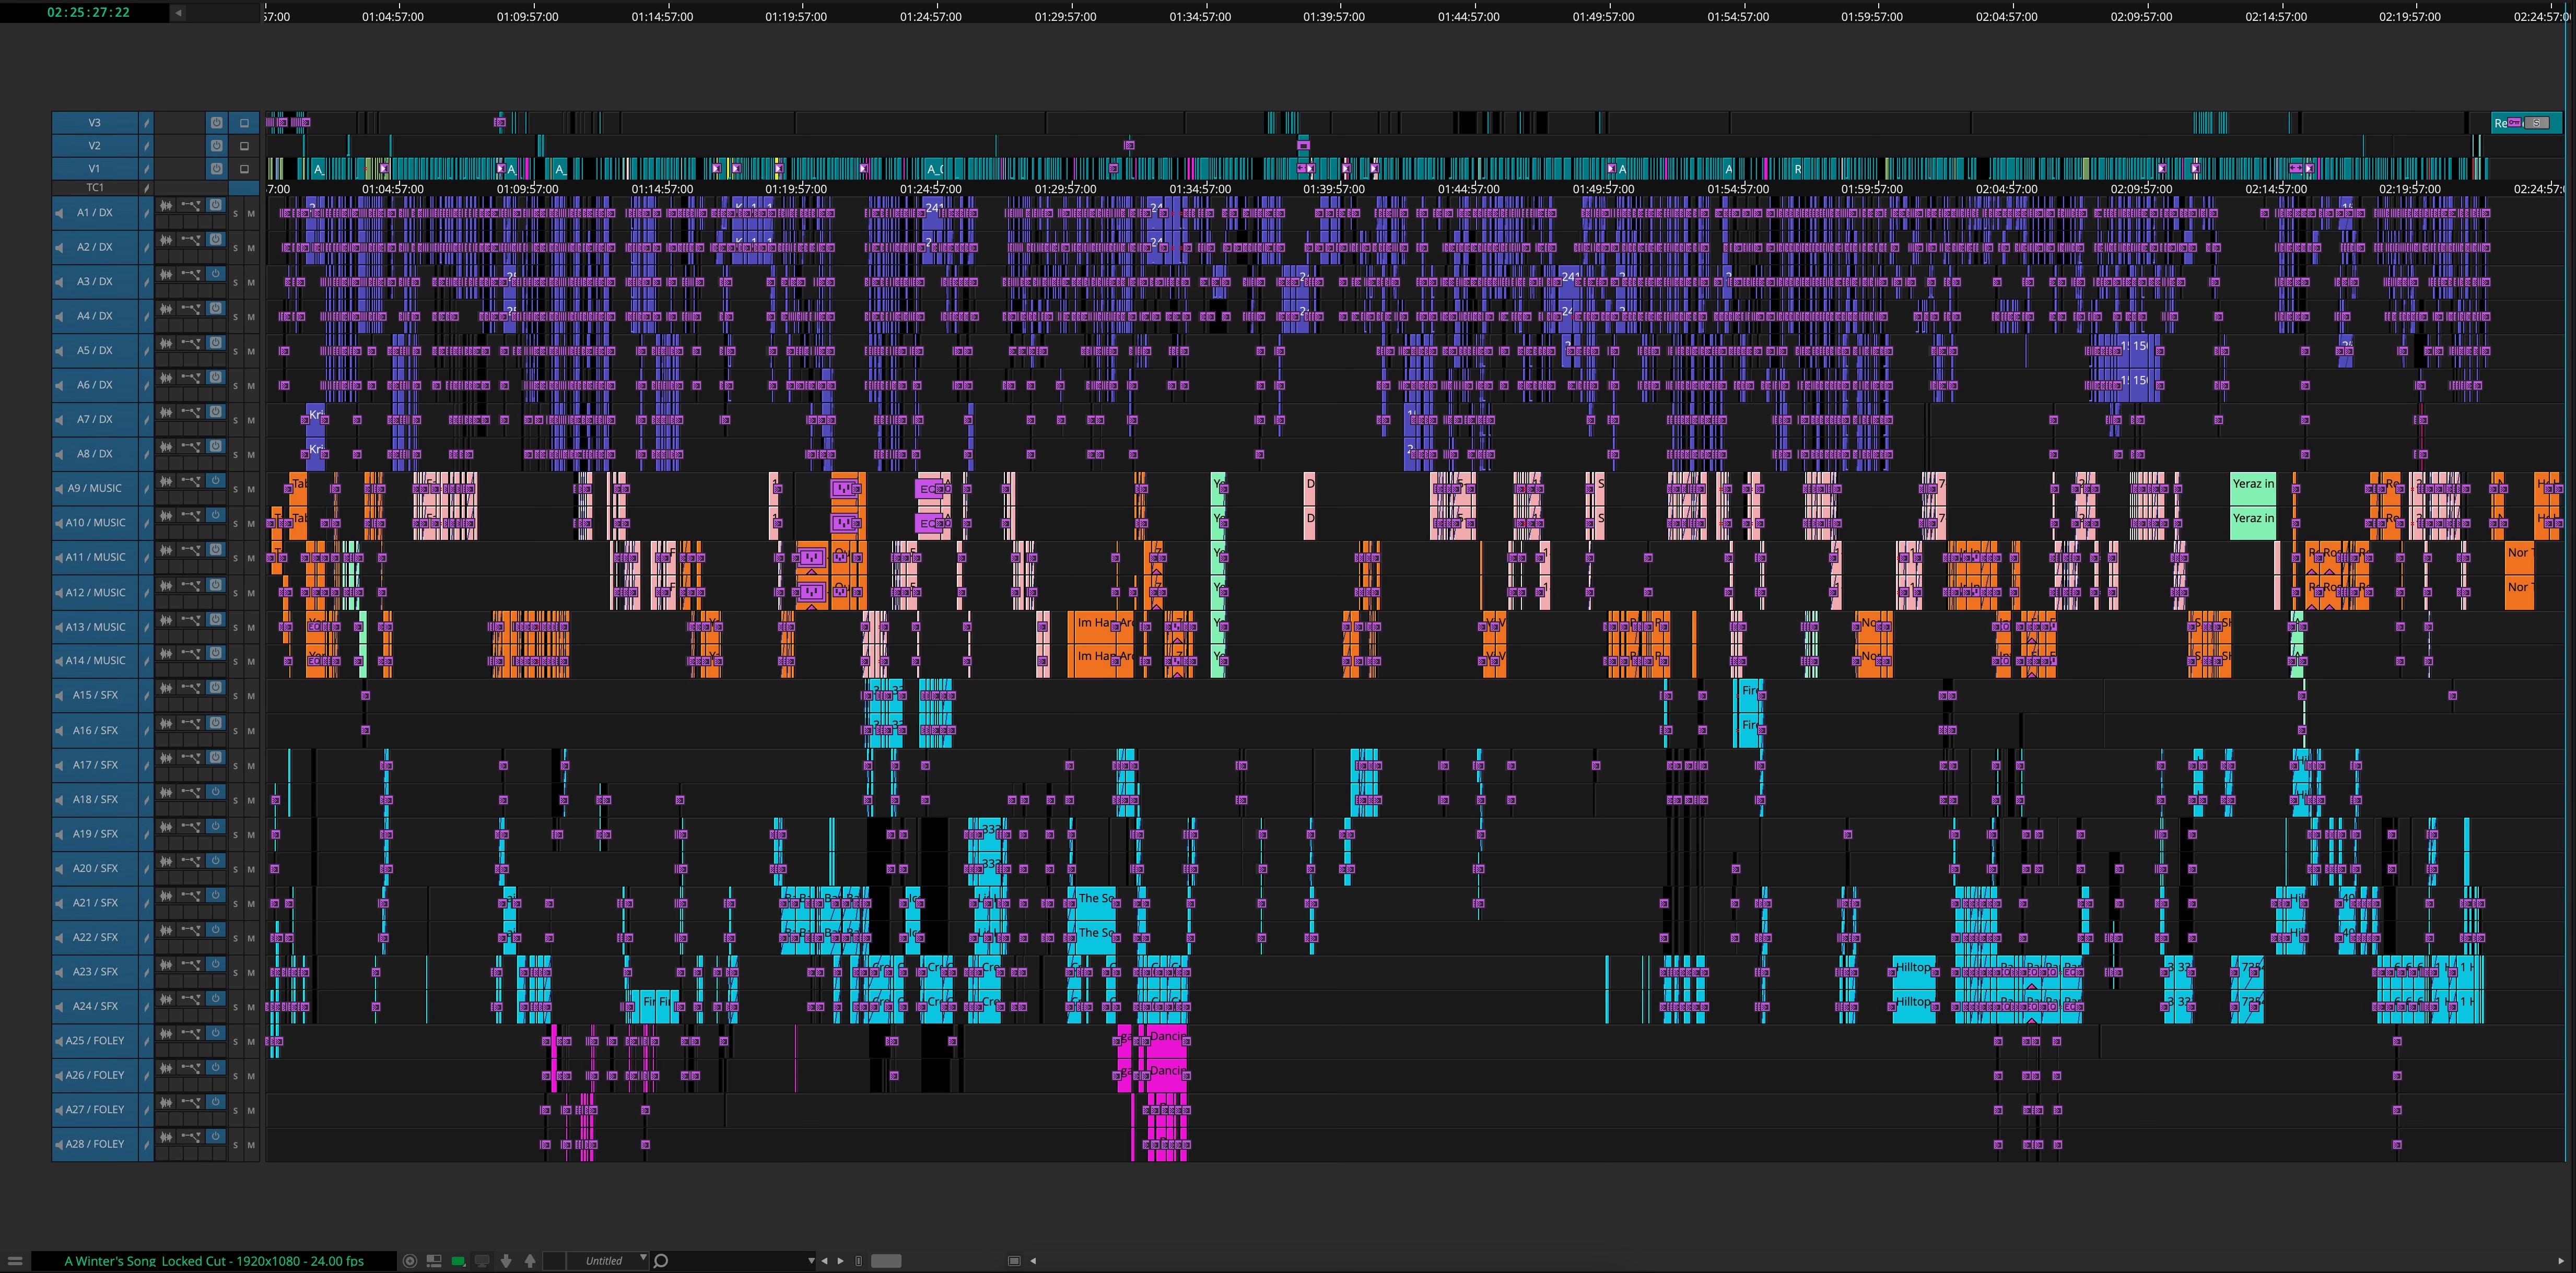Click the Step In down-arrow icon
The image size is (2576, 1273).
tap(506, 1261)
